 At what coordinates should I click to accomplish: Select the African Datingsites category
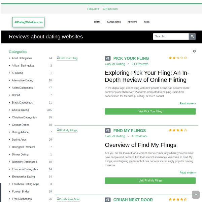click(x=23, y=65)
